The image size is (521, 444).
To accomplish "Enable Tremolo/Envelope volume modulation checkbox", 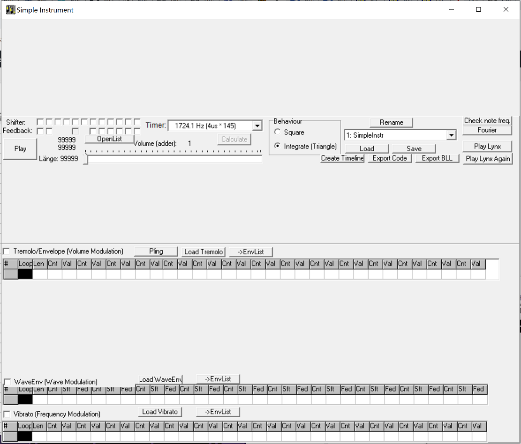I will pyautogui.click(x=7, y=252).
